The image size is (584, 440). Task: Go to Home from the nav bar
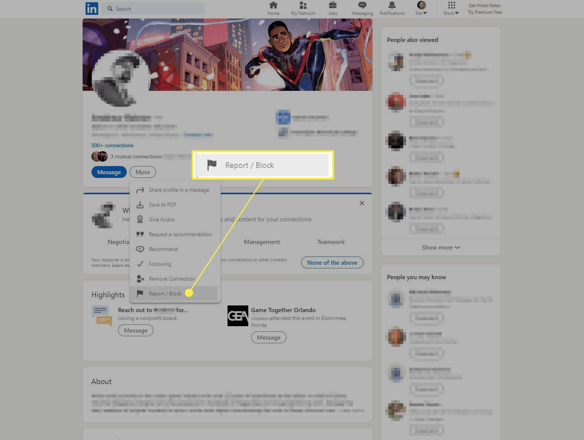[x=273, y=9]
